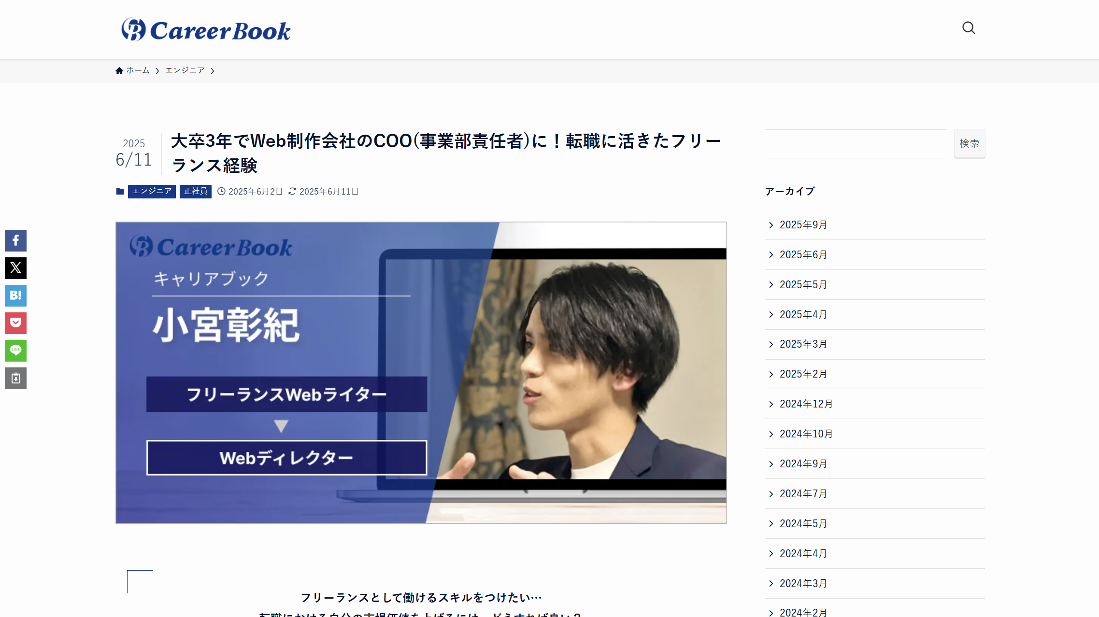Open the ホーム breadcrumb link
Viewport: 1099px width, 617px height.
137,70
